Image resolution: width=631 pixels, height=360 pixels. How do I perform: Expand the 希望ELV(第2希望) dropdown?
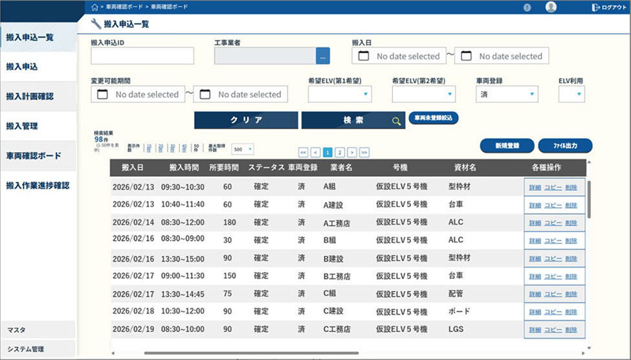point(424,95)
